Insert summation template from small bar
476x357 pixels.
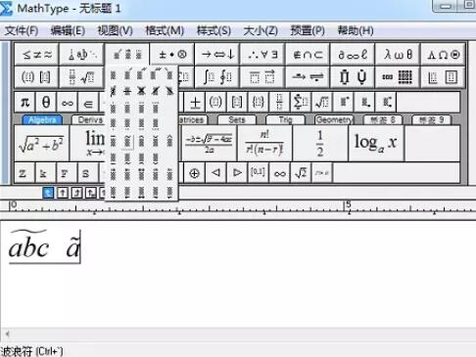[x=301, y=103]
